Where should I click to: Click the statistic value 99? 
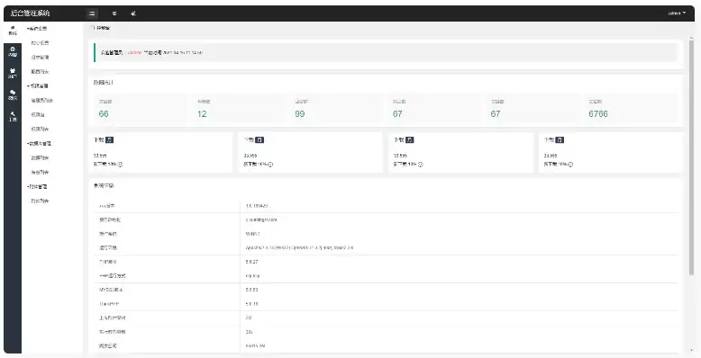point(300,114)
